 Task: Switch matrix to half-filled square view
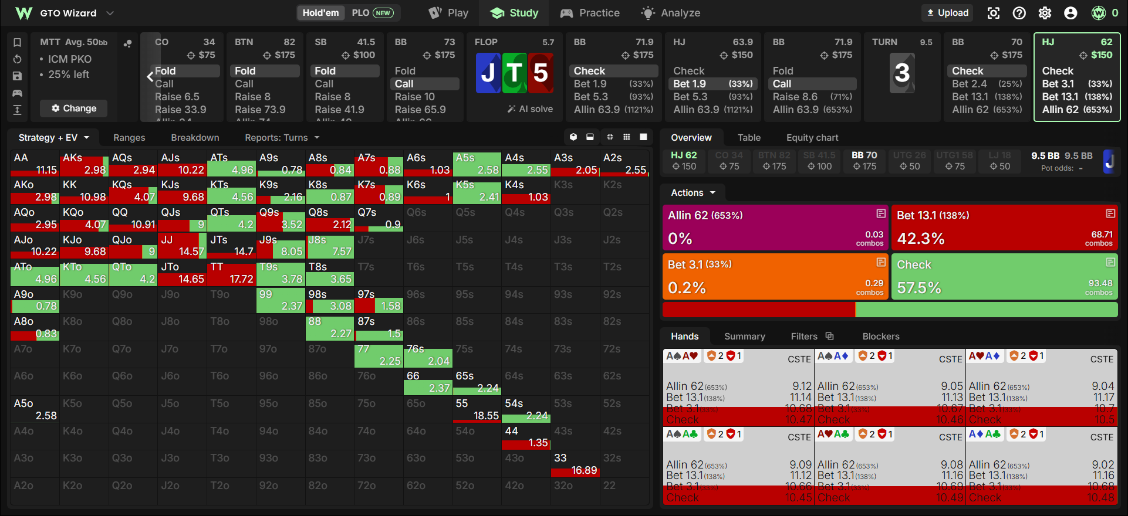(x=590, y=137)
